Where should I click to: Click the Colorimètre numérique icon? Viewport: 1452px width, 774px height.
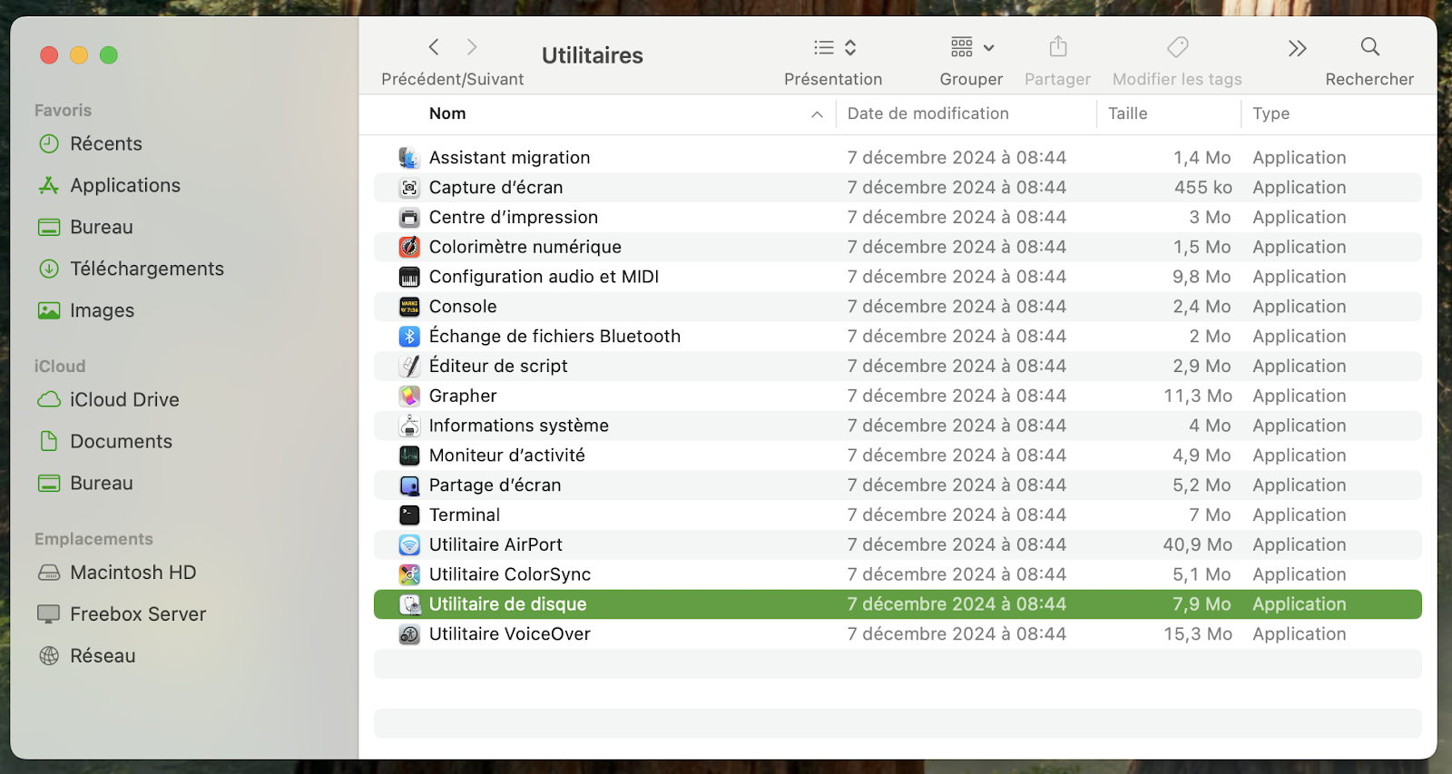[x=409, y=247]
